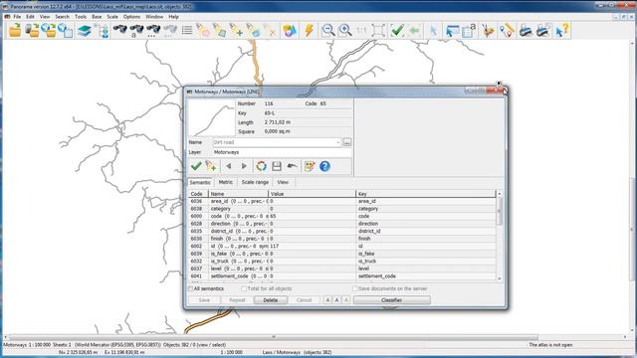Click the Layer field showing Motorways
This screenshot has height=358, width=637.
282,152
